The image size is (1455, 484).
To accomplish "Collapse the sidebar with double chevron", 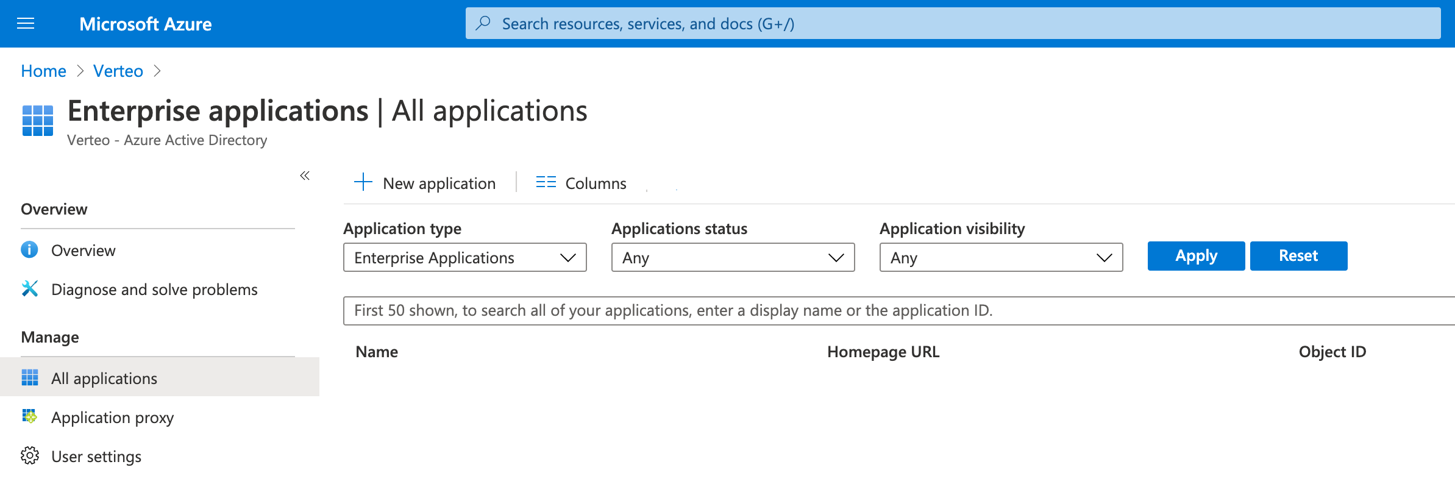I will (x=305, y=176).
